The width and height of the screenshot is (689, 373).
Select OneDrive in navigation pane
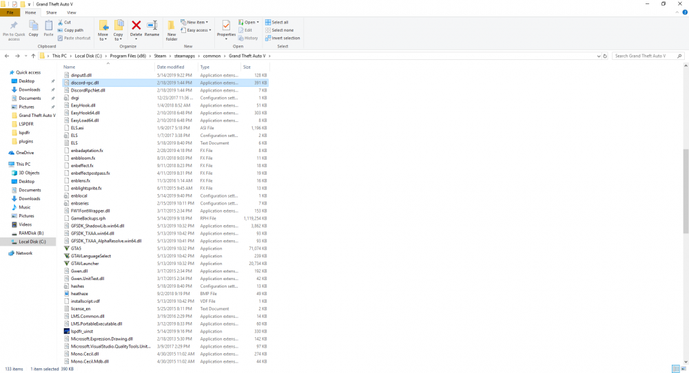coord(25,153)
